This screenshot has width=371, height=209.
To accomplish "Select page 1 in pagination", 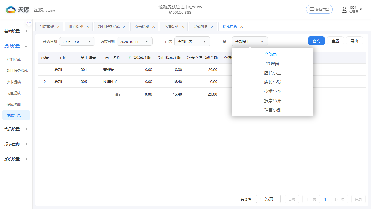I will tap(325, 199).
